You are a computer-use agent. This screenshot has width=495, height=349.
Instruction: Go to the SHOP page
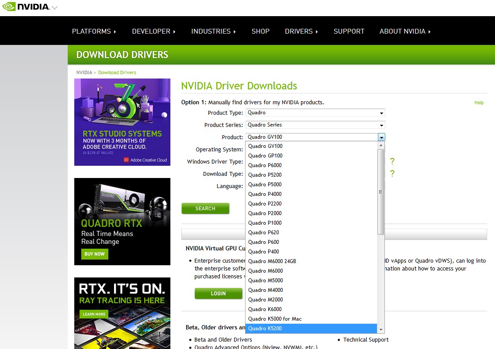260,31
